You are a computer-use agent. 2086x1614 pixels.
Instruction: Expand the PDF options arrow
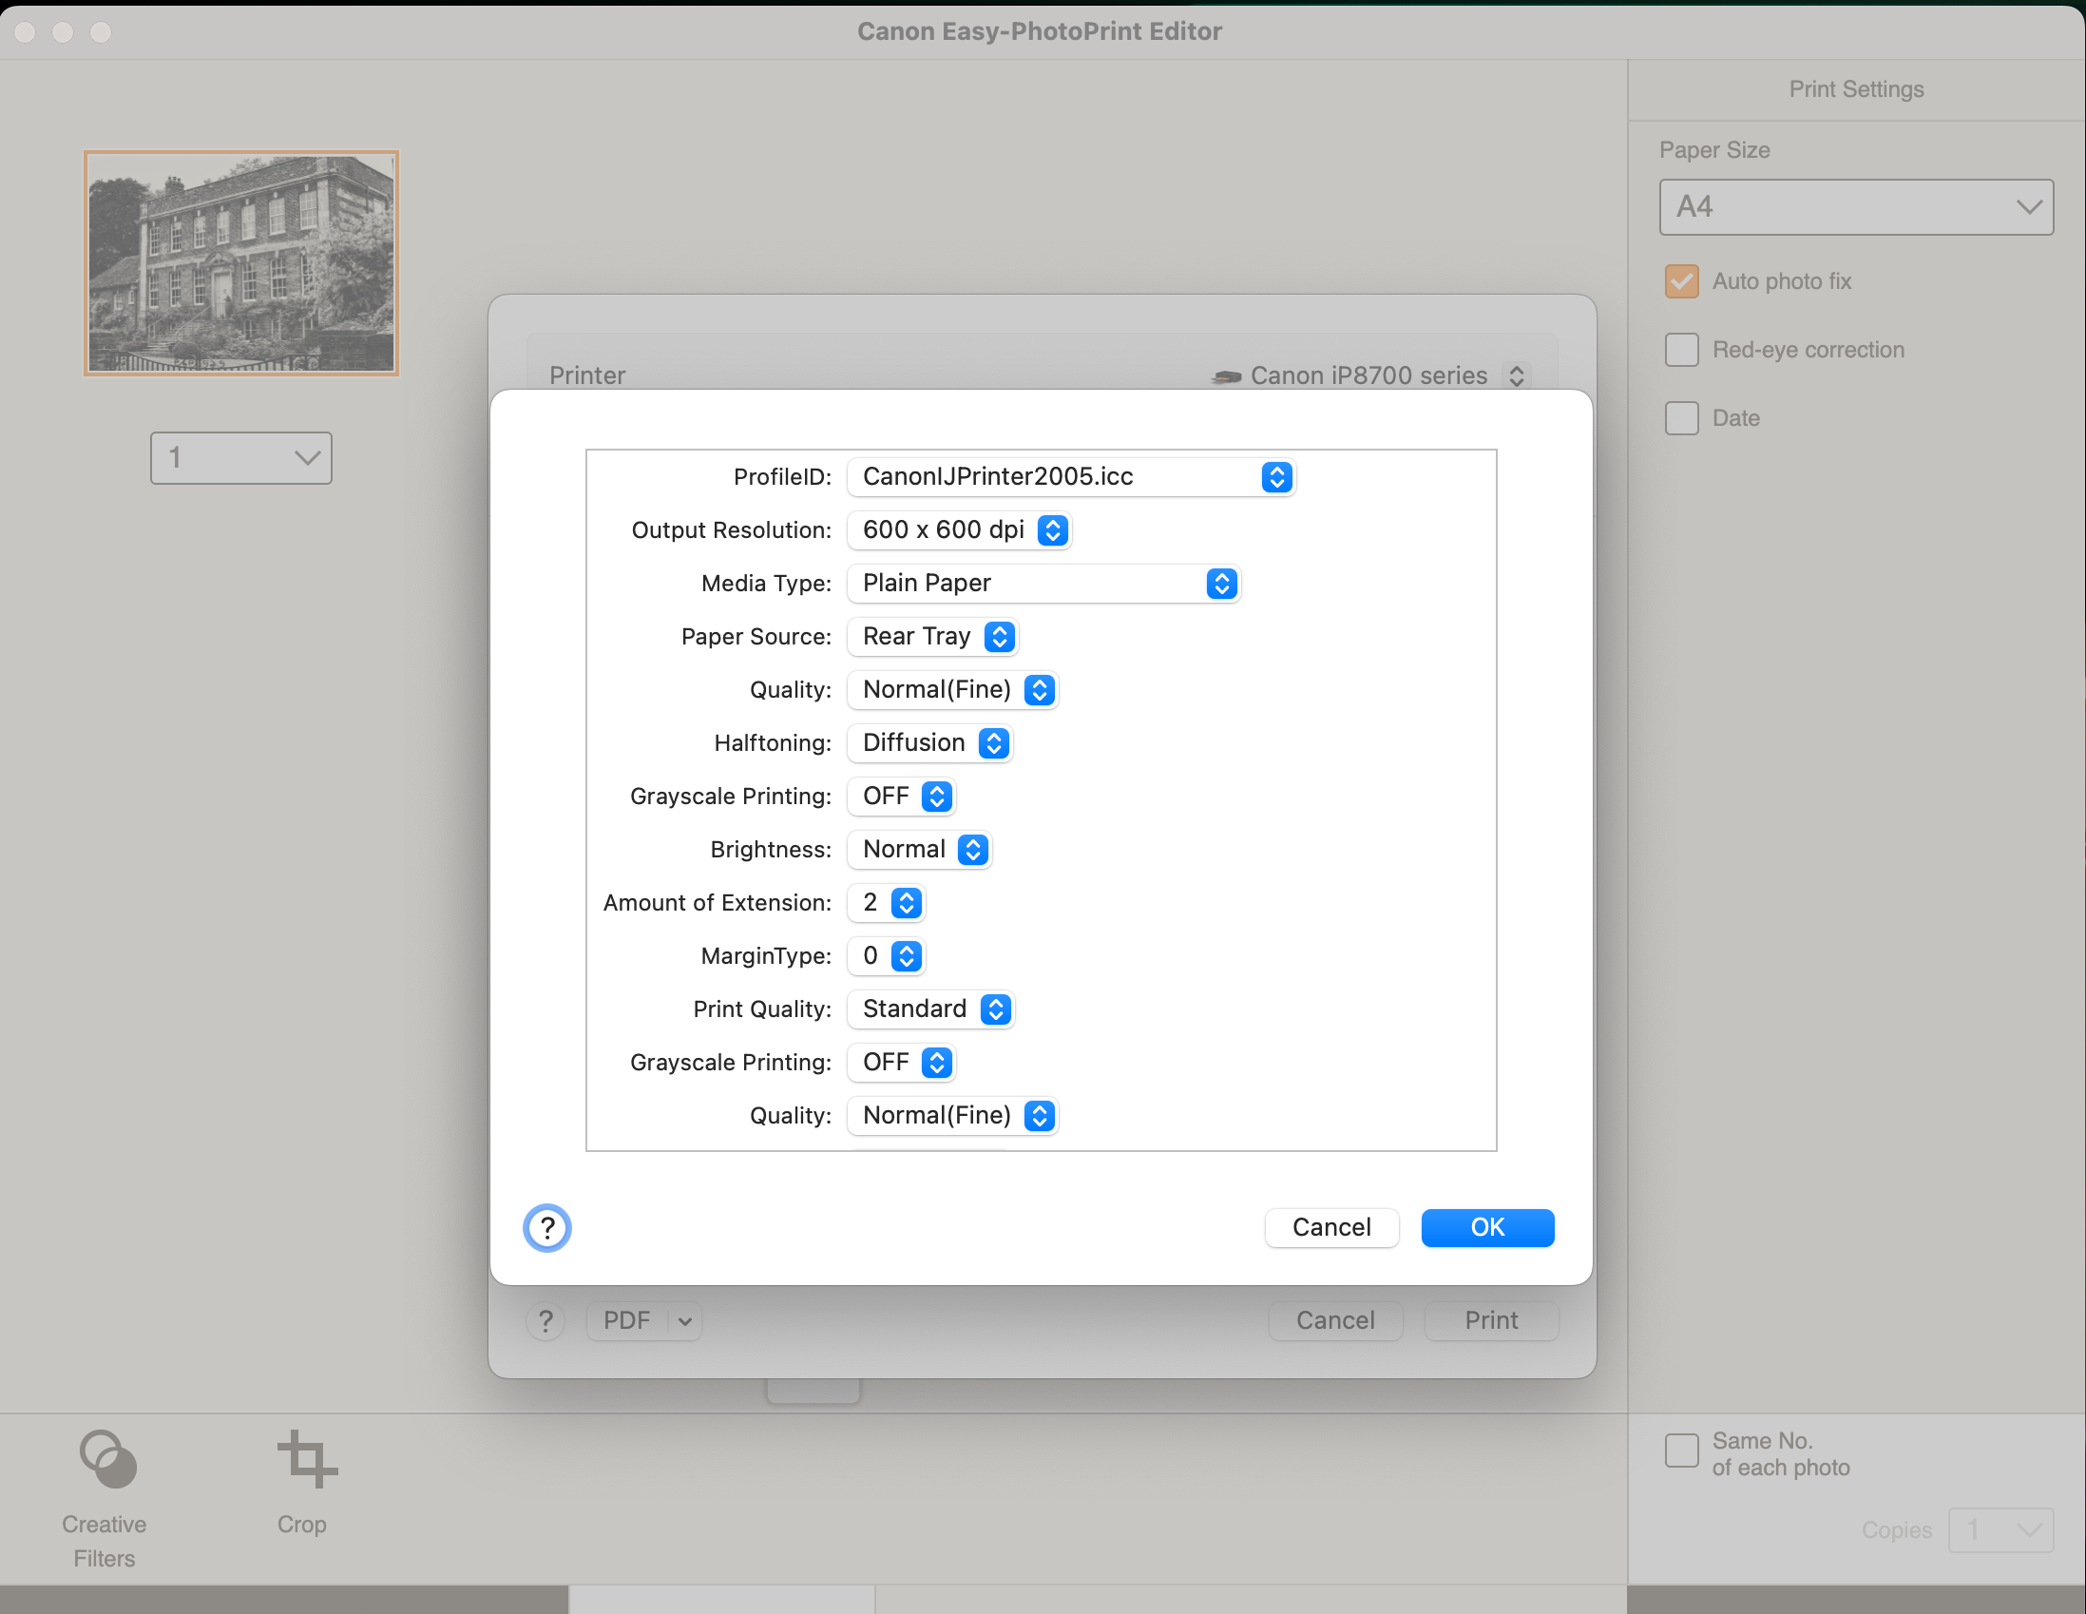[685, 1320]
